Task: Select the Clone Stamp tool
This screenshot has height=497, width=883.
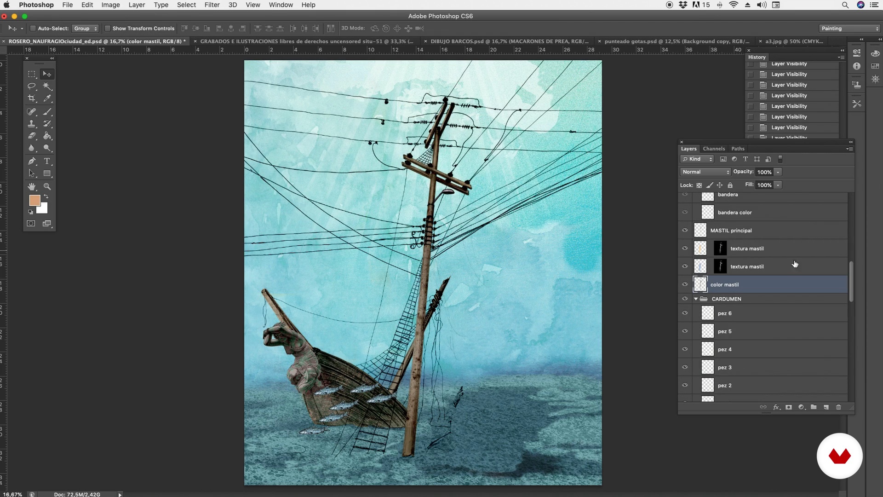Action: 31,124
